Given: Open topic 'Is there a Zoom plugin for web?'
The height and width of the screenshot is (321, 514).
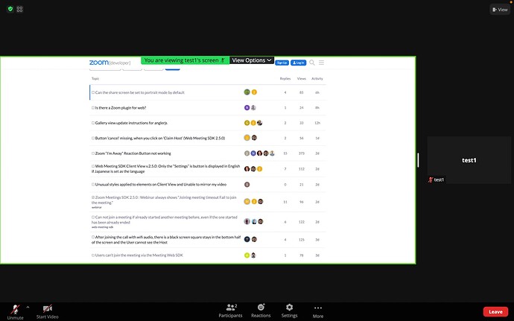Looking at the screenshot, I should pos(121,107).
